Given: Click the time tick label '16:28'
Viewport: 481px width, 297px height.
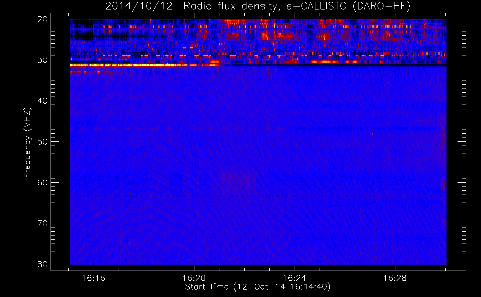Looking at the screenshot, I should click(395, 278).
